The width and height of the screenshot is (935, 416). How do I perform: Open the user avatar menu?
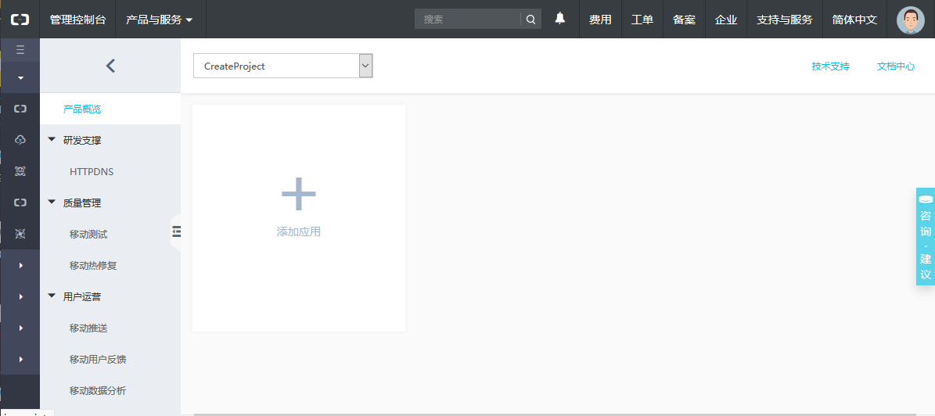[911, 20]
